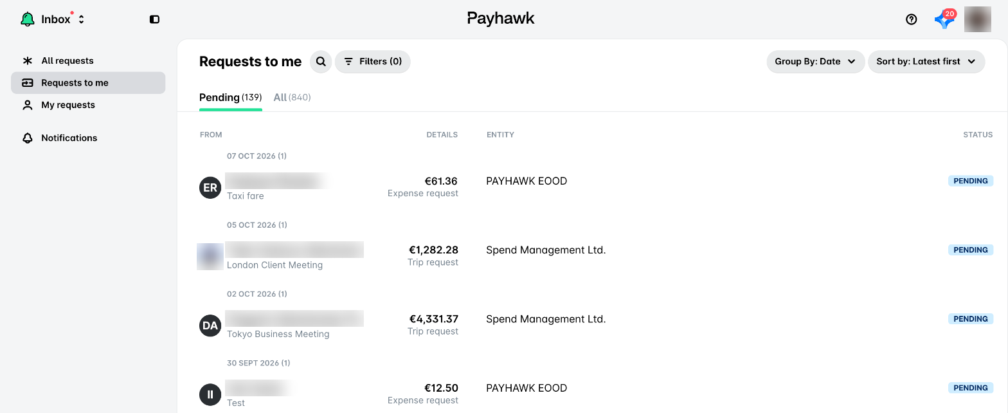Open the help question mark icon

click(911, 19)
